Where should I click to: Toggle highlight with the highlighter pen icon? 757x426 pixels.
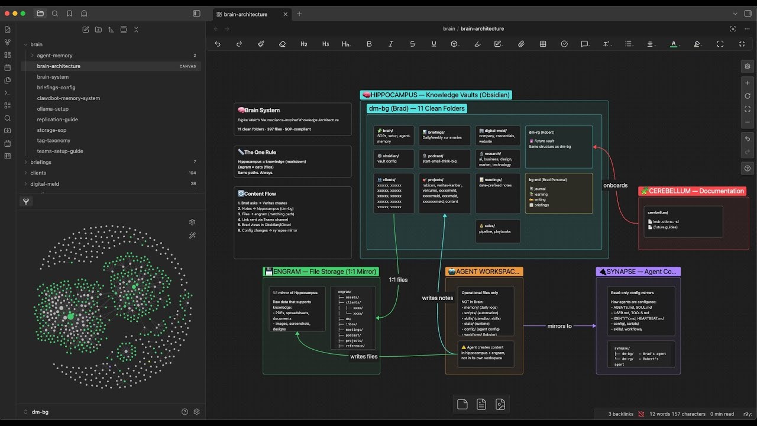point(477,44)
